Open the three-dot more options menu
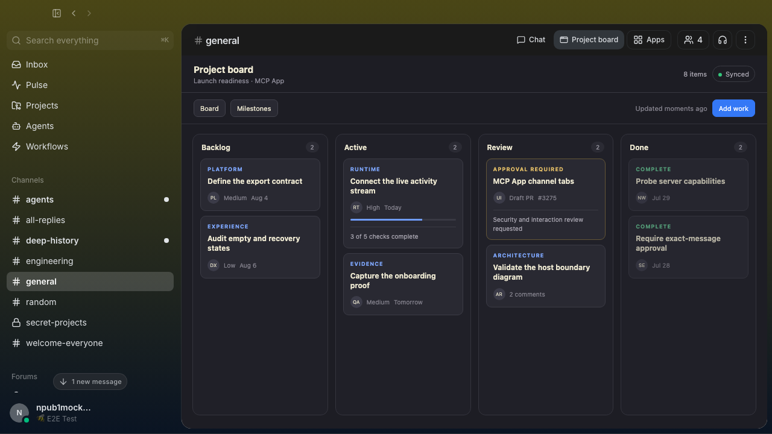 click(745, 40)
